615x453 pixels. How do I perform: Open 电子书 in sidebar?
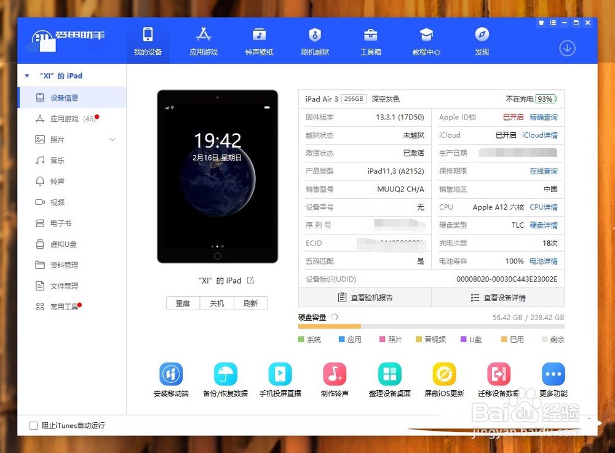(x=73, y=223)
